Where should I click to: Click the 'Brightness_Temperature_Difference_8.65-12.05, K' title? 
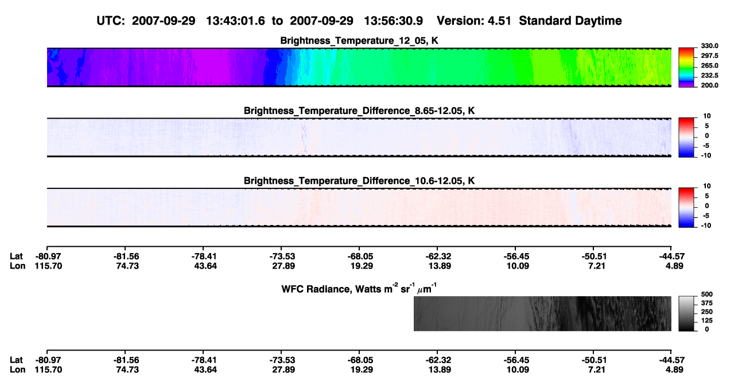click(359, 111)
